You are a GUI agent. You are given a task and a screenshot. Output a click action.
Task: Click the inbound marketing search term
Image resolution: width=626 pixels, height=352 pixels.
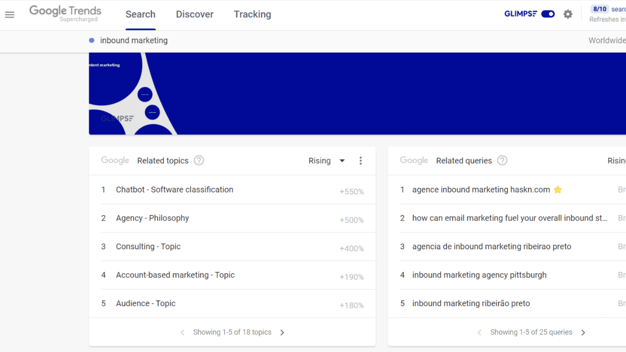click(x=134, y=40)
